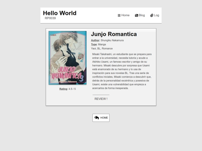
Task: Go back using the HOME button
Action: (101, 118)
